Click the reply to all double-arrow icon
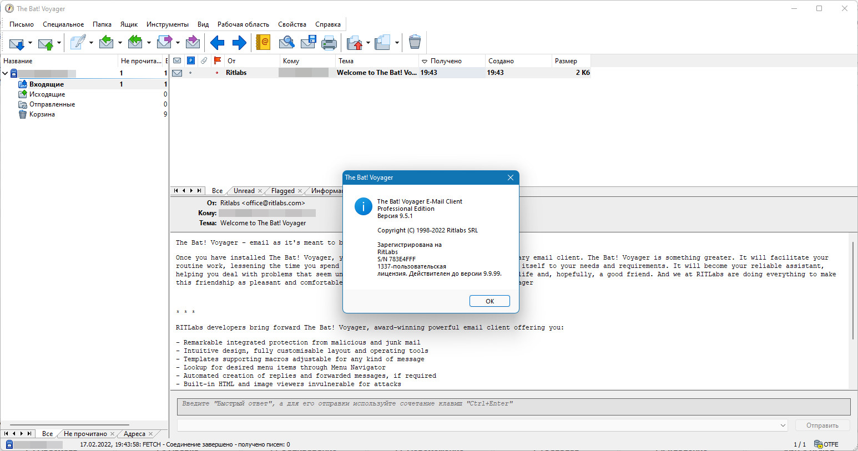This screenshot has height=451, width=858. tap(135, 42)
